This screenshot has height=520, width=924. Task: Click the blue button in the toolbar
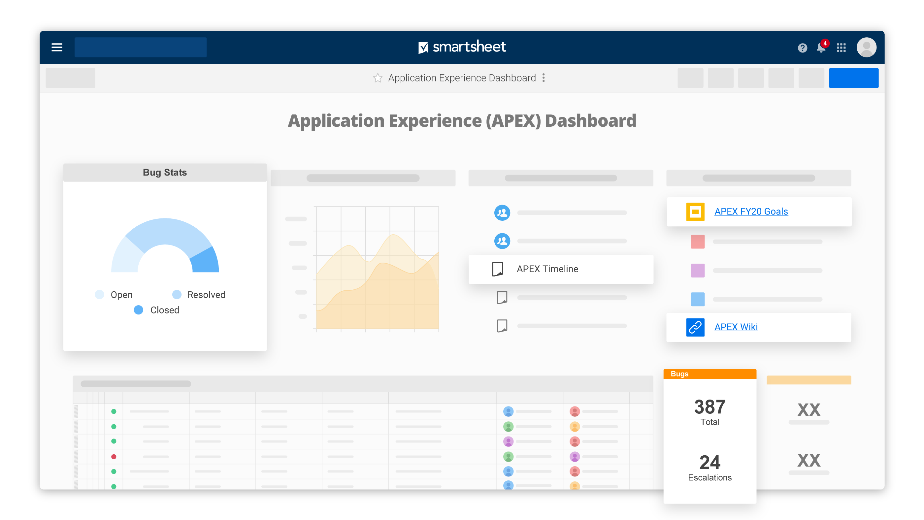[853, 78]
